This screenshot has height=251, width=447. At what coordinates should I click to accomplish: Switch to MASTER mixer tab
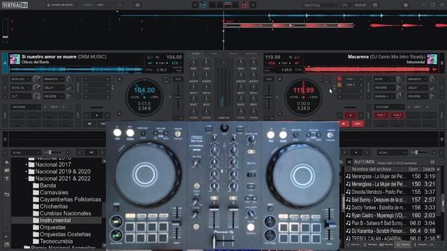point(251,54)
